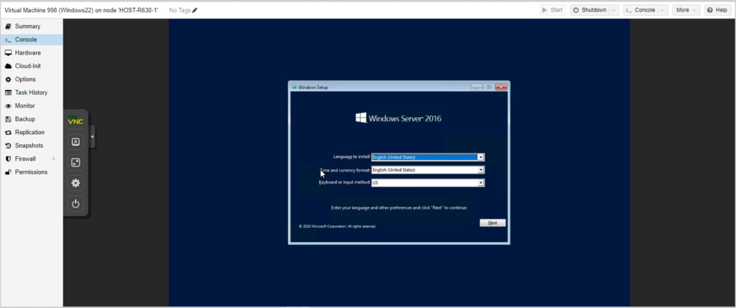736x308 pixels.
Task: Click the Permissions unlock icon
Action: tap(8, 172)
